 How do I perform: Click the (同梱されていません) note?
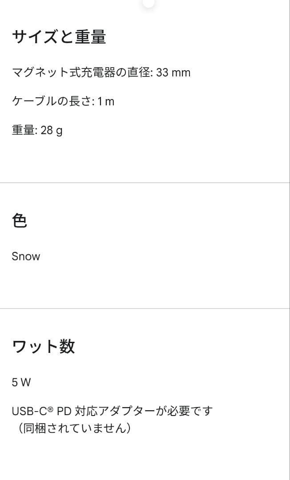point(74,428)
